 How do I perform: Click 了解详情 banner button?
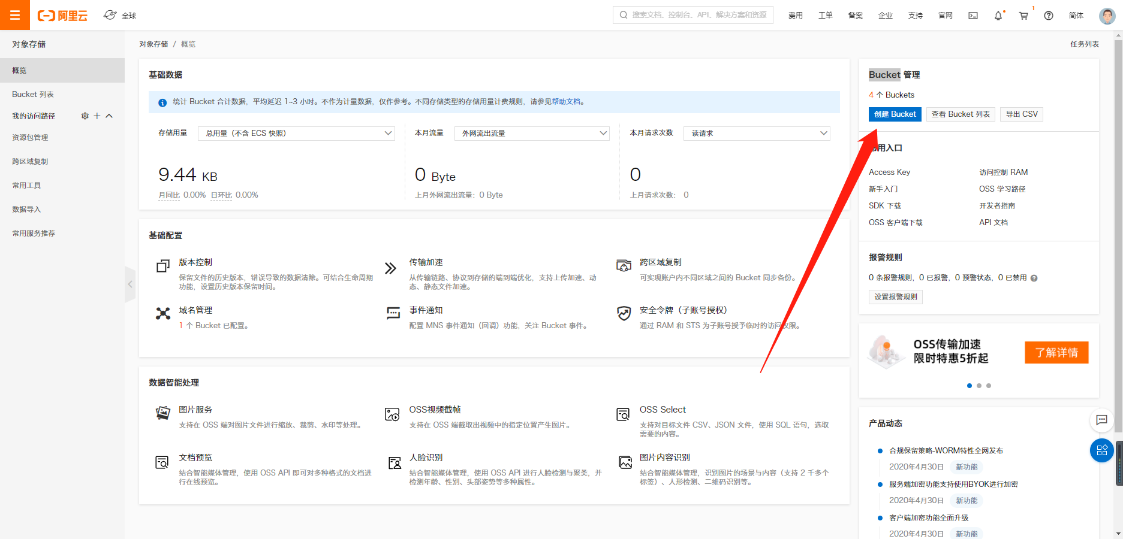coord(1057,353)
